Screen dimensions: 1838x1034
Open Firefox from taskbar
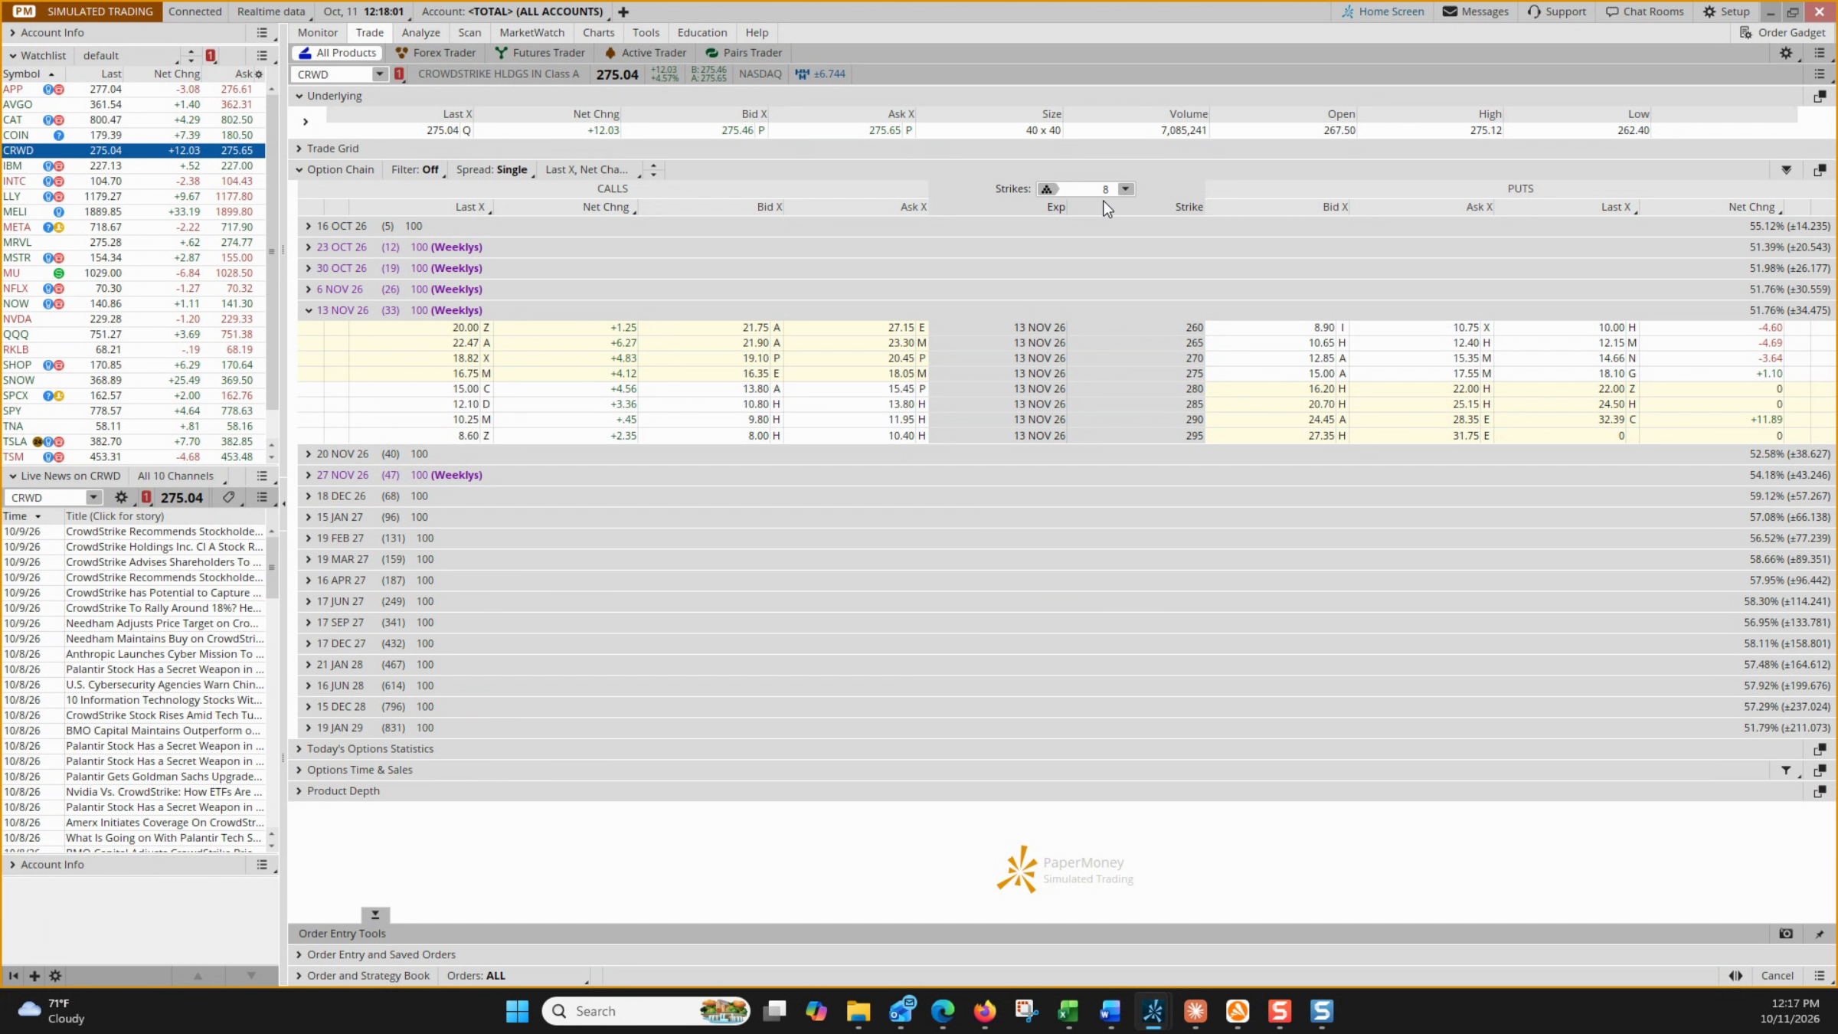pyautogui.click(x=985, y=1011)
